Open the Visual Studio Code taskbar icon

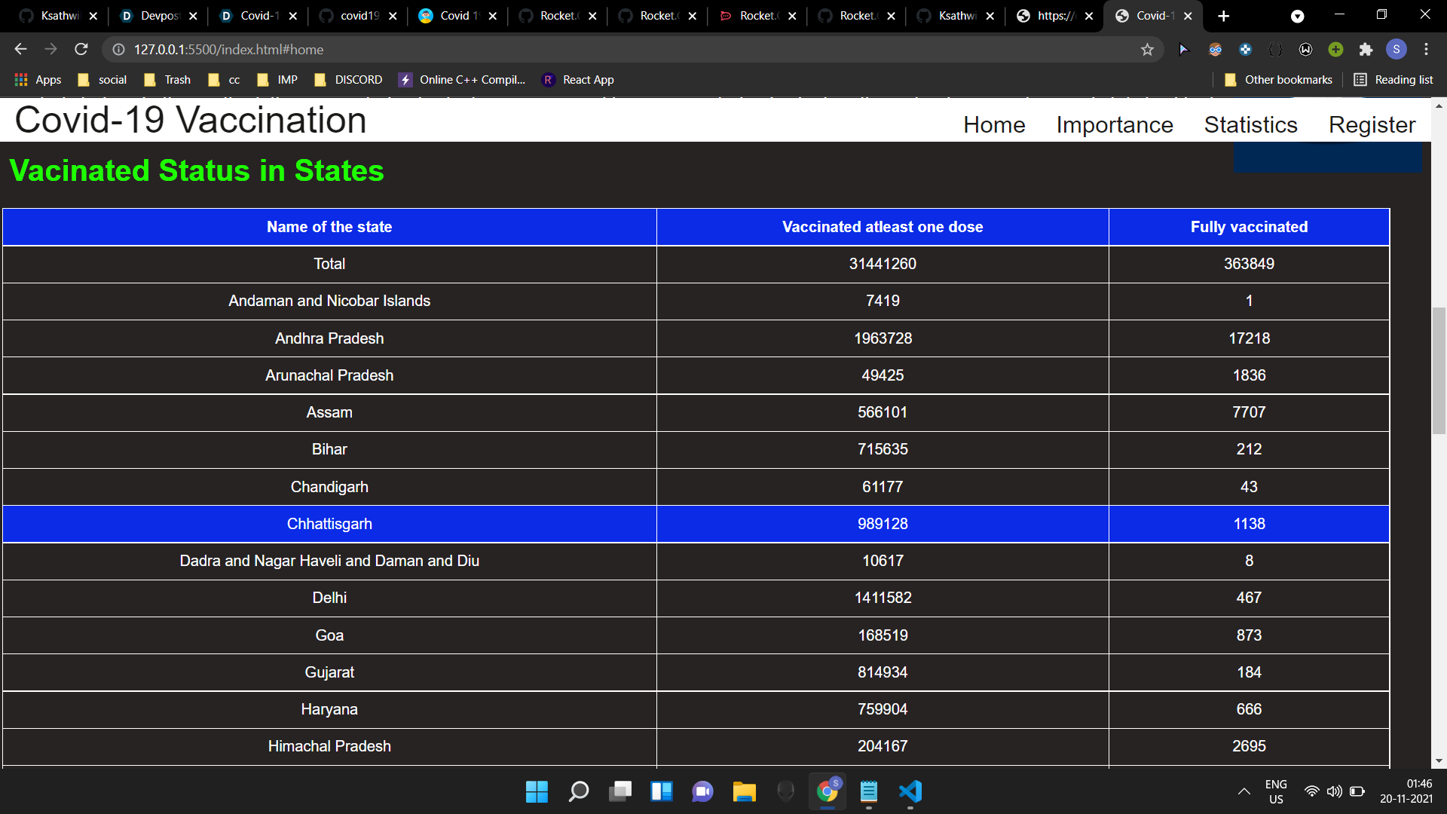tap(910, 791)
